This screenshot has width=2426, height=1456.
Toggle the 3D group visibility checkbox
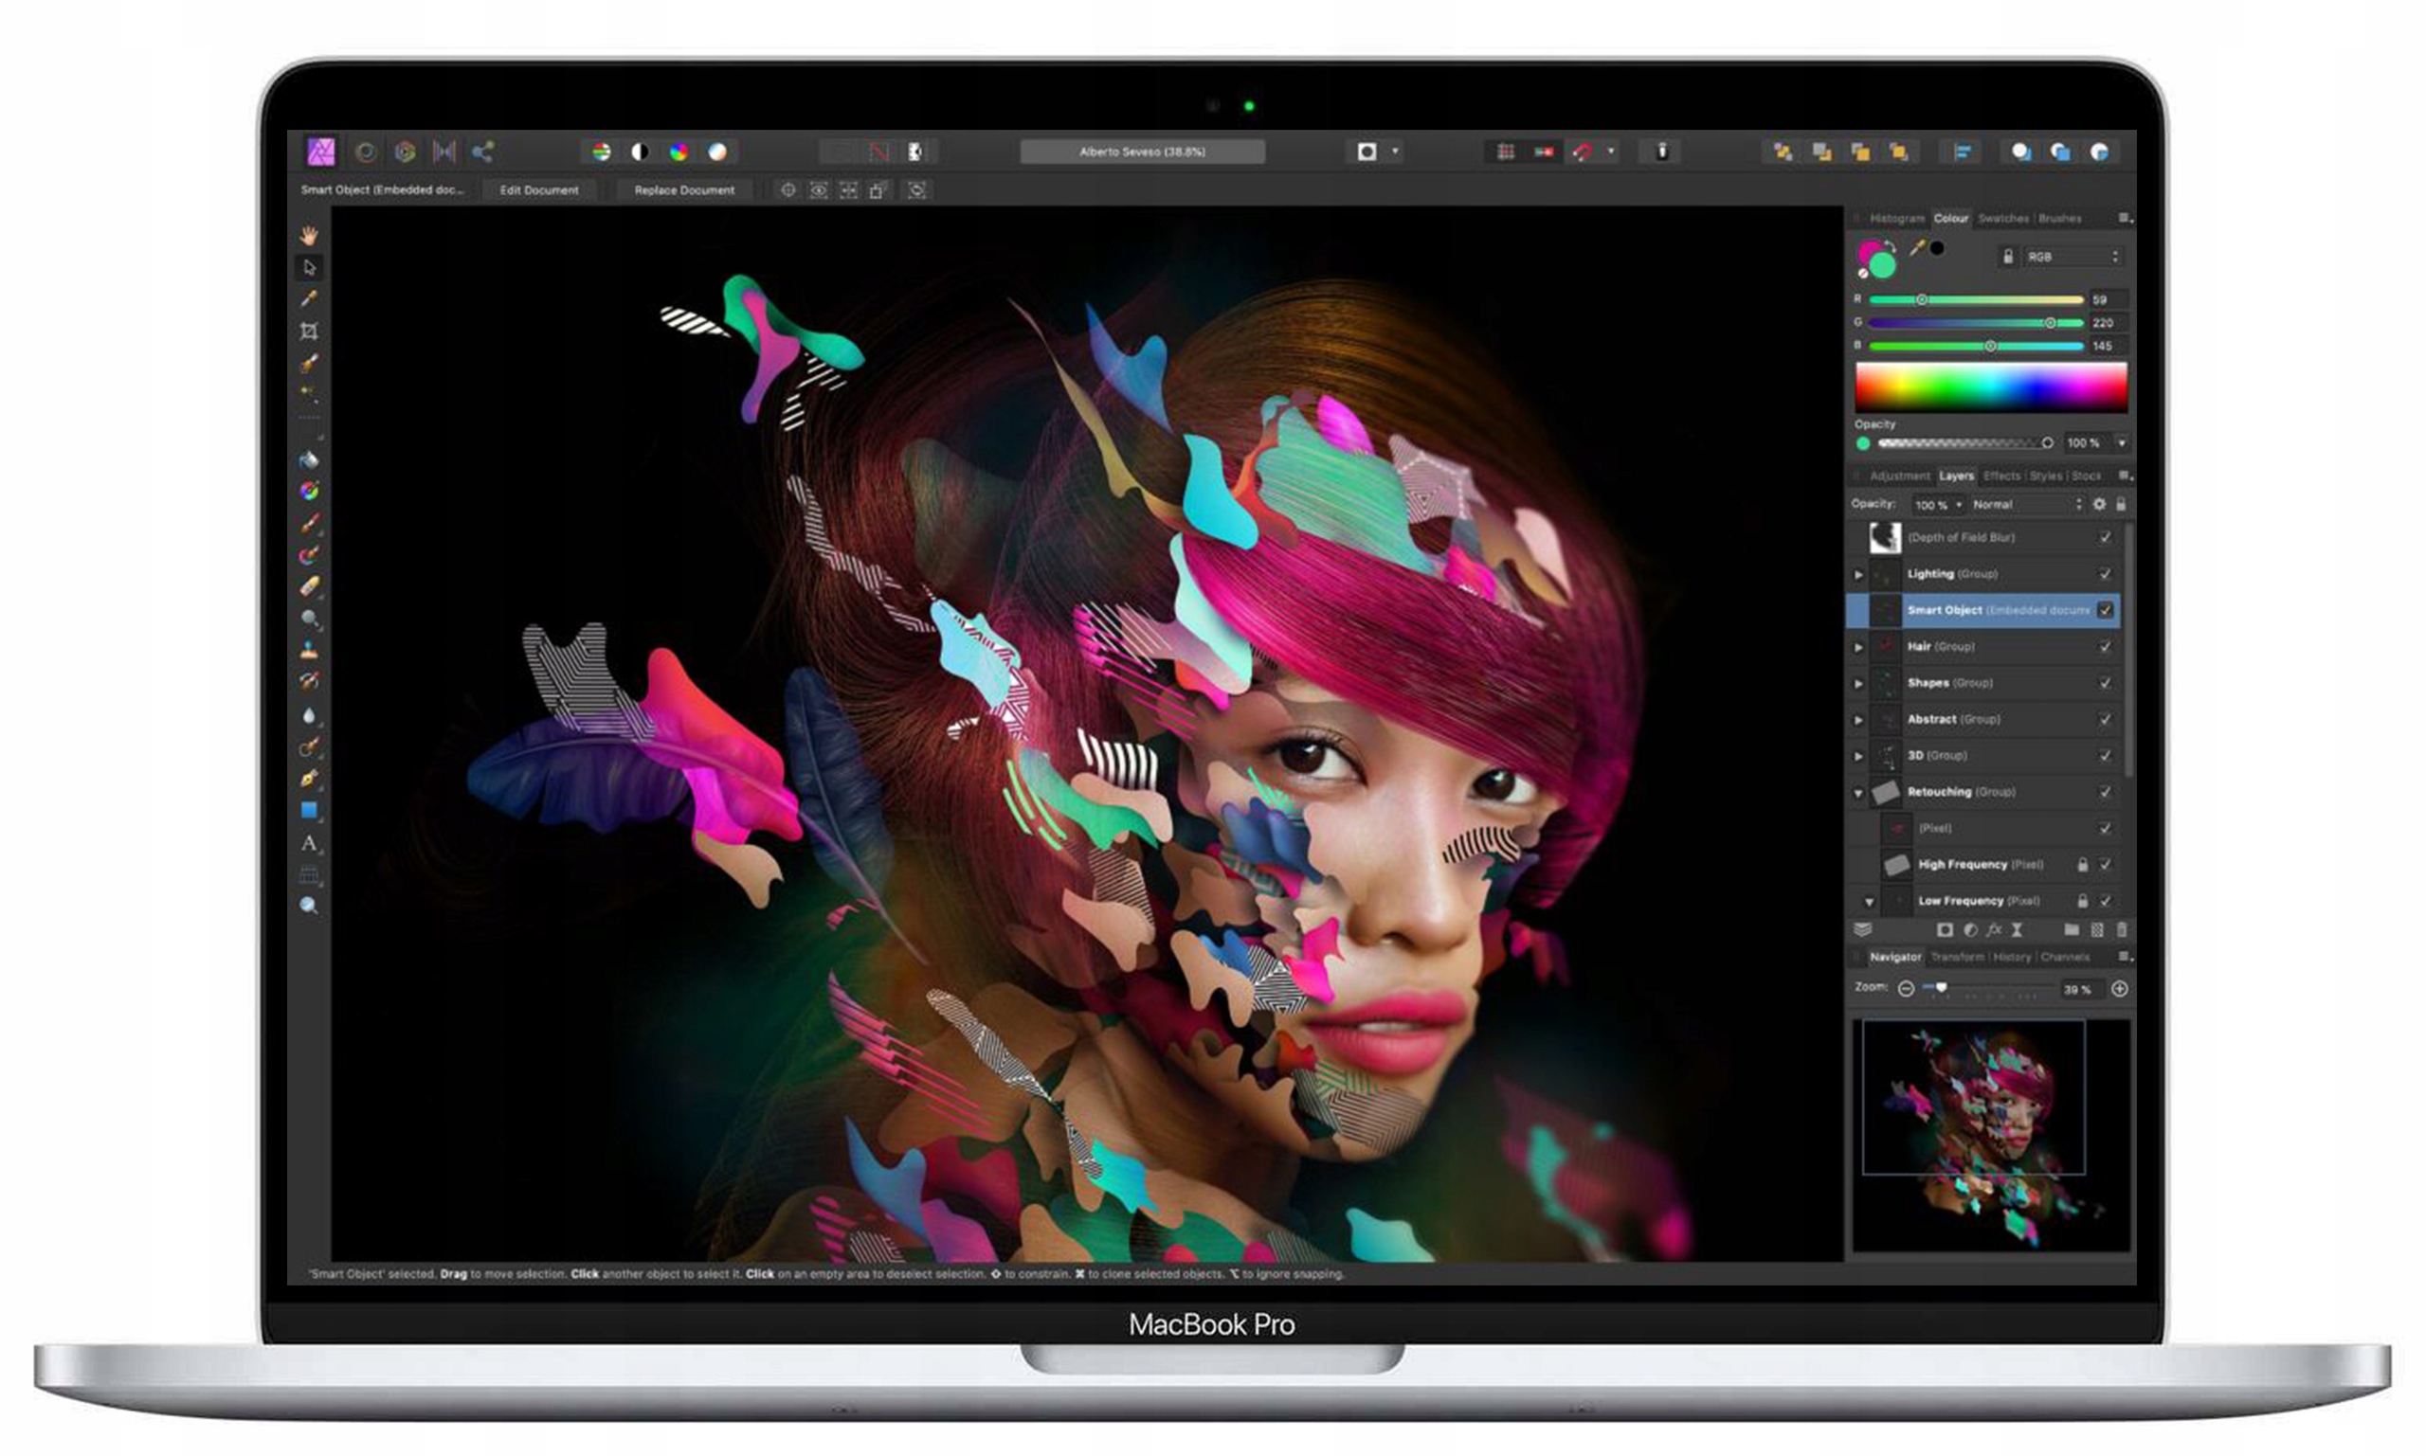coord(2105,754)
